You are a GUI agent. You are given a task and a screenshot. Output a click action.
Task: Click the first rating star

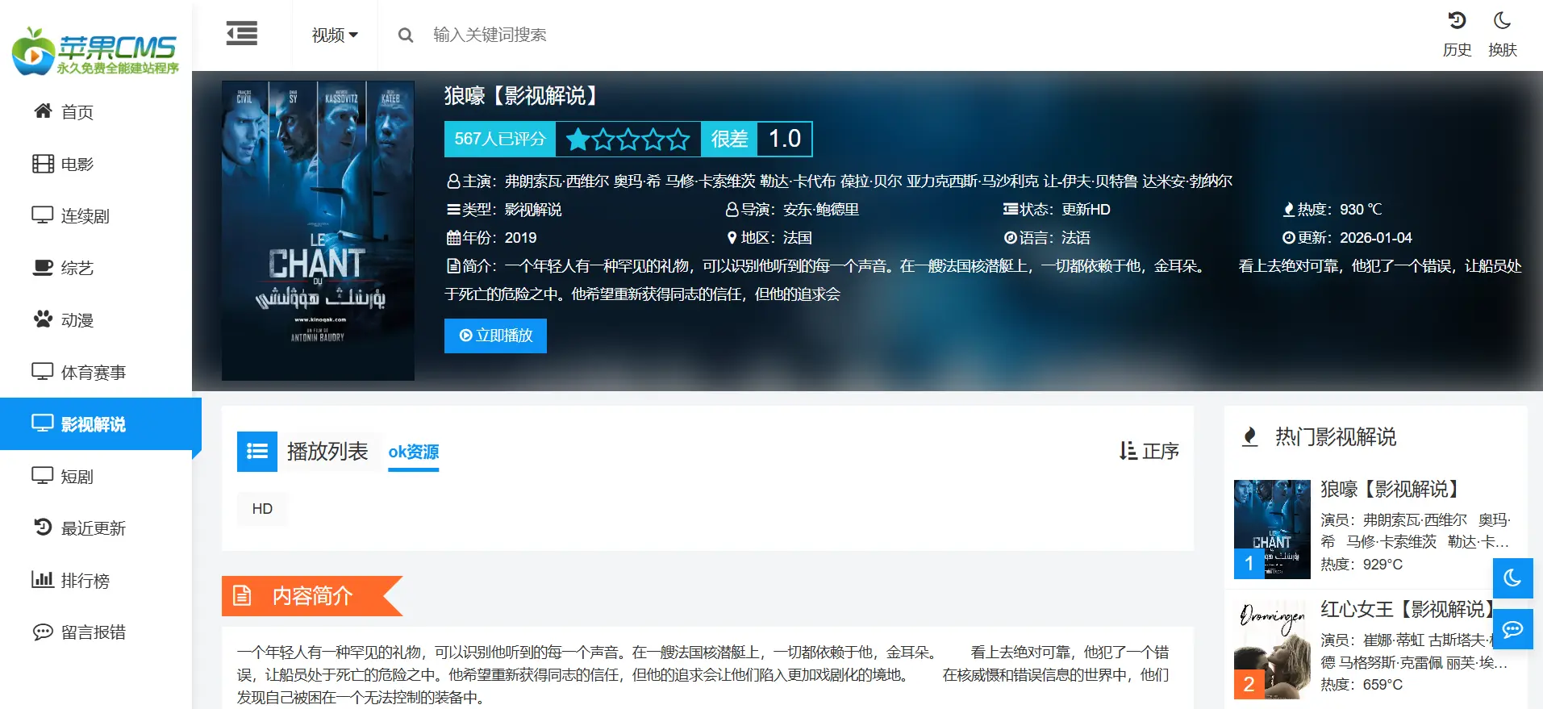coord(578,140)
